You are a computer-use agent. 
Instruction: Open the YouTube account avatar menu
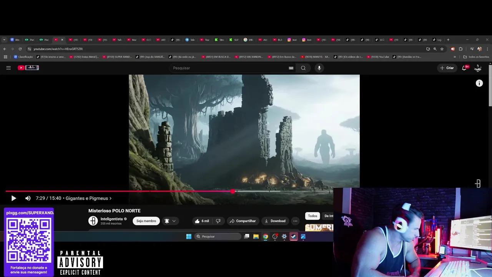click(x=478, y=68)
